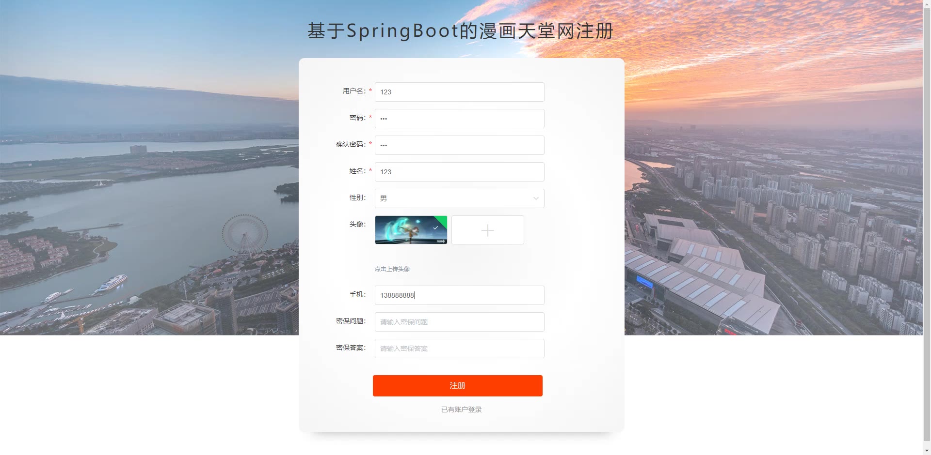Select the uploaded avatar image thumbnail

(411, 230)
